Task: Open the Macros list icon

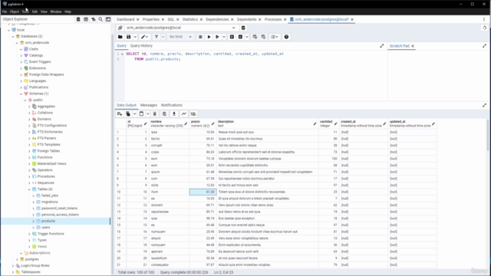Action: 275,37
